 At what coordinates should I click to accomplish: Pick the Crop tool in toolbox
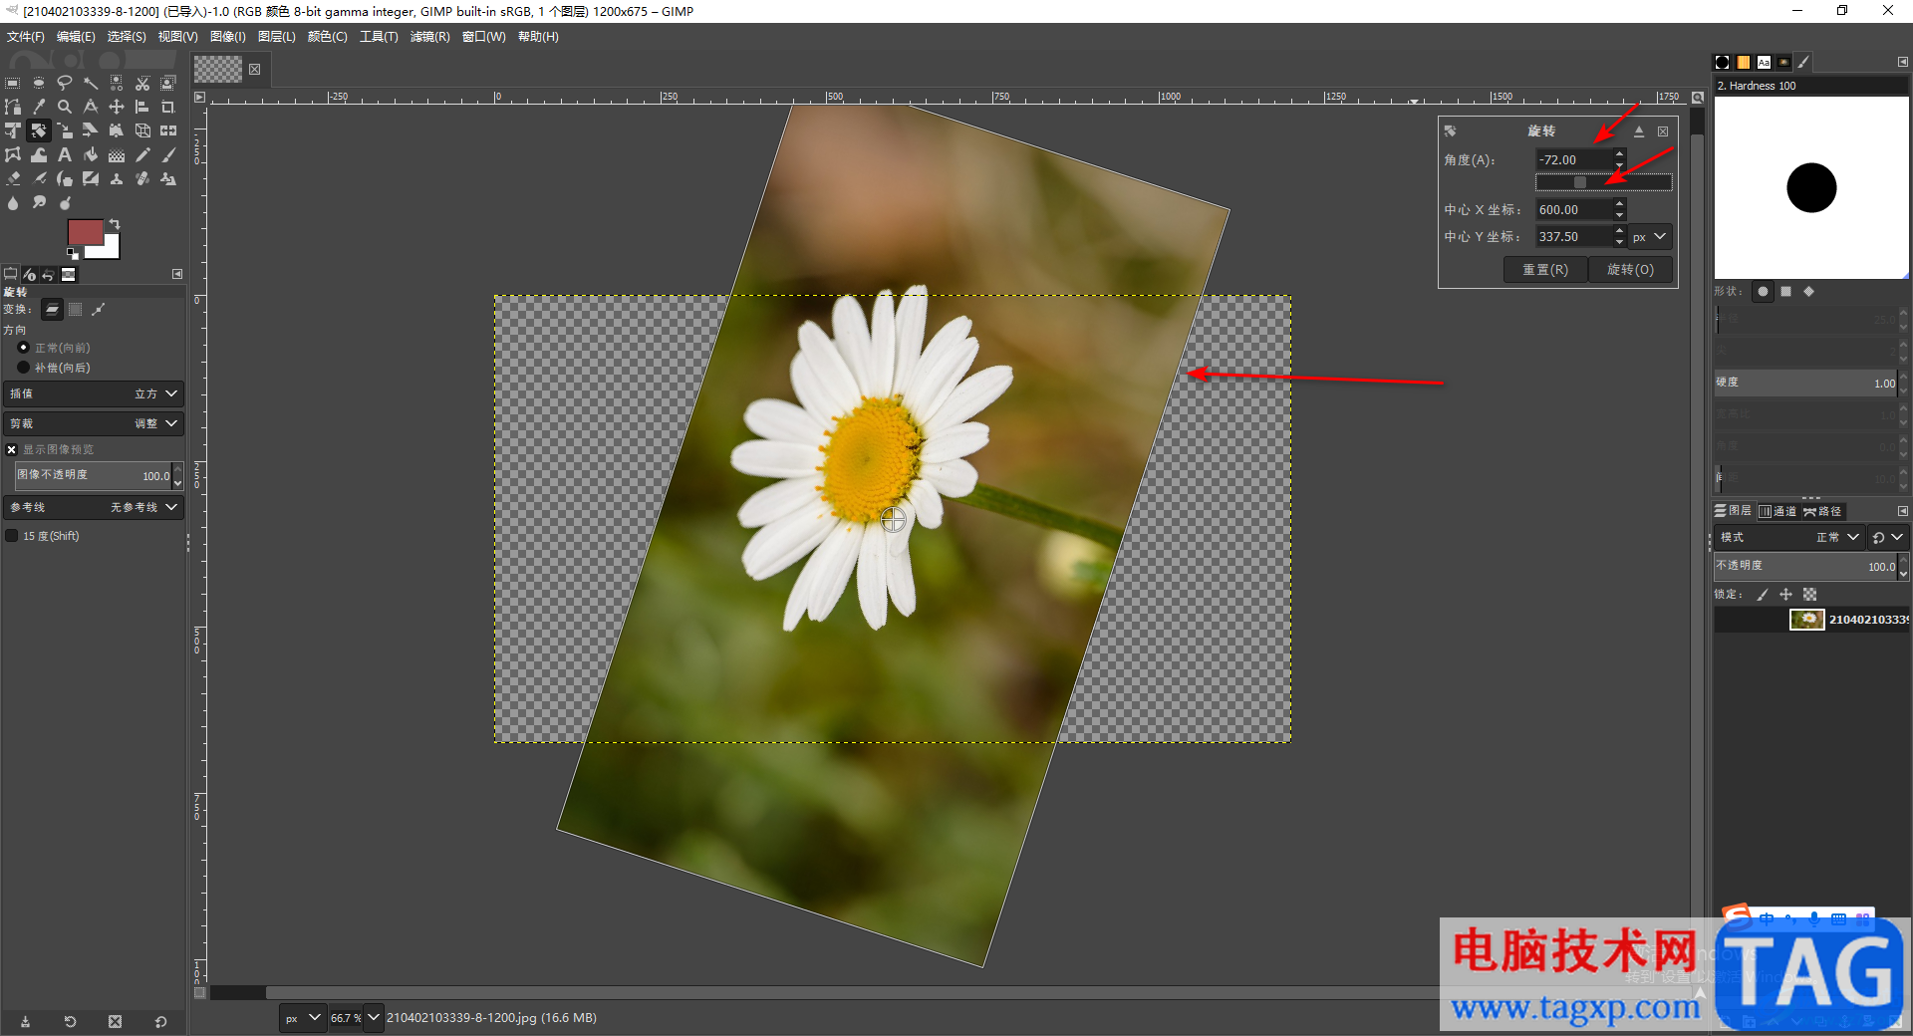[167, 107]
